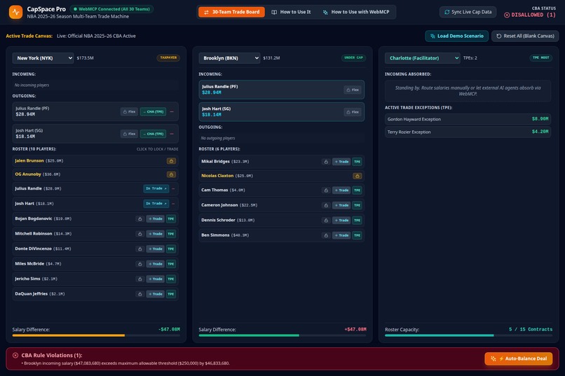Image resolution: width=565 pixels, height=376 pixels.
Task: Lock Jericho Sims with the padlock icon
Action: [140, 279]
